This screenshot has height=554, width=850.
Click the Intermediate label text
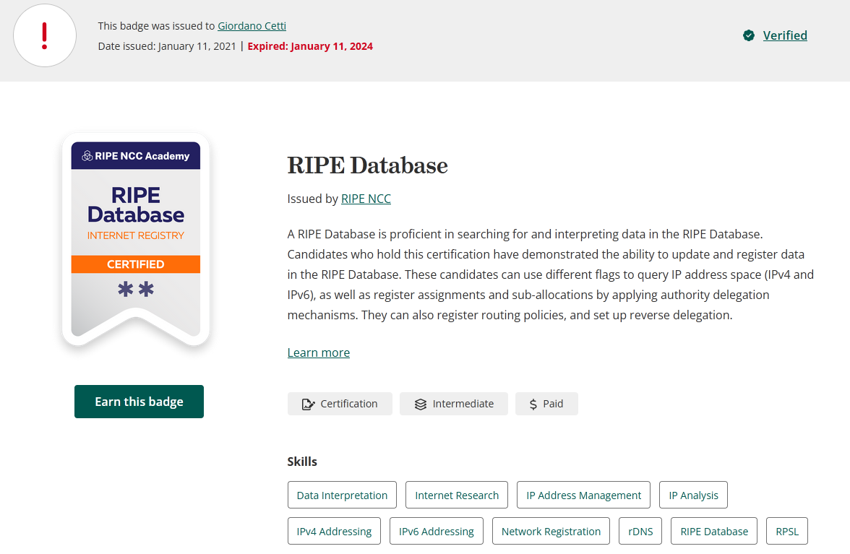point(463,404)
